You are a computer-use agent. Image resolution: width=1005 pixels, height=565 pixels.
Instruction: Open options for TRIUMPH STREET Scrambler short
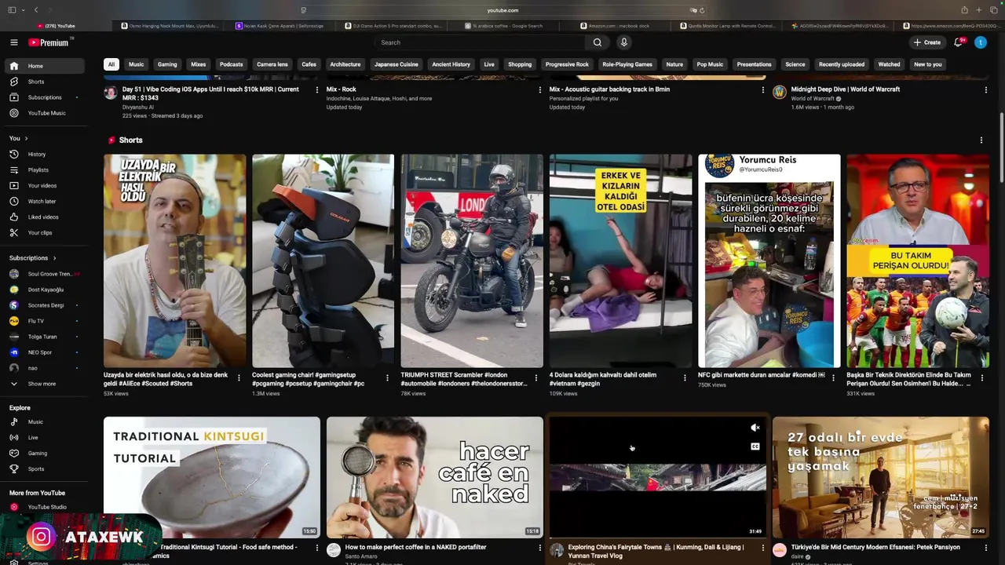(535, 378)
